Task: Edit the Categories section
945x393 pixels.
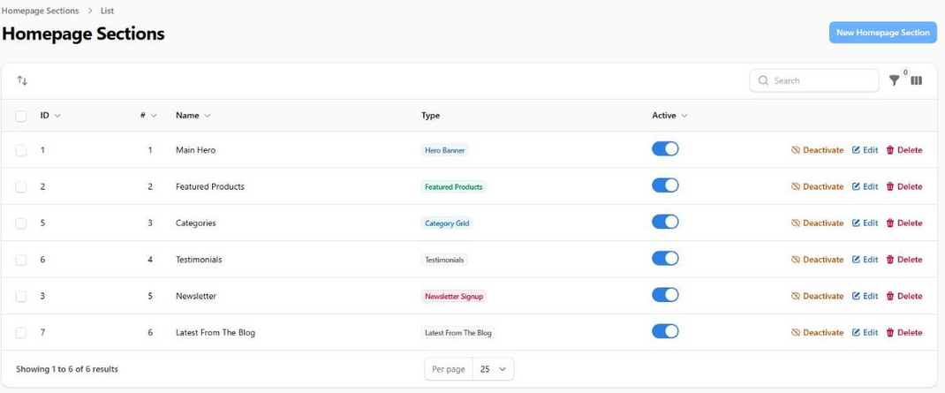Action: point(865,223)
